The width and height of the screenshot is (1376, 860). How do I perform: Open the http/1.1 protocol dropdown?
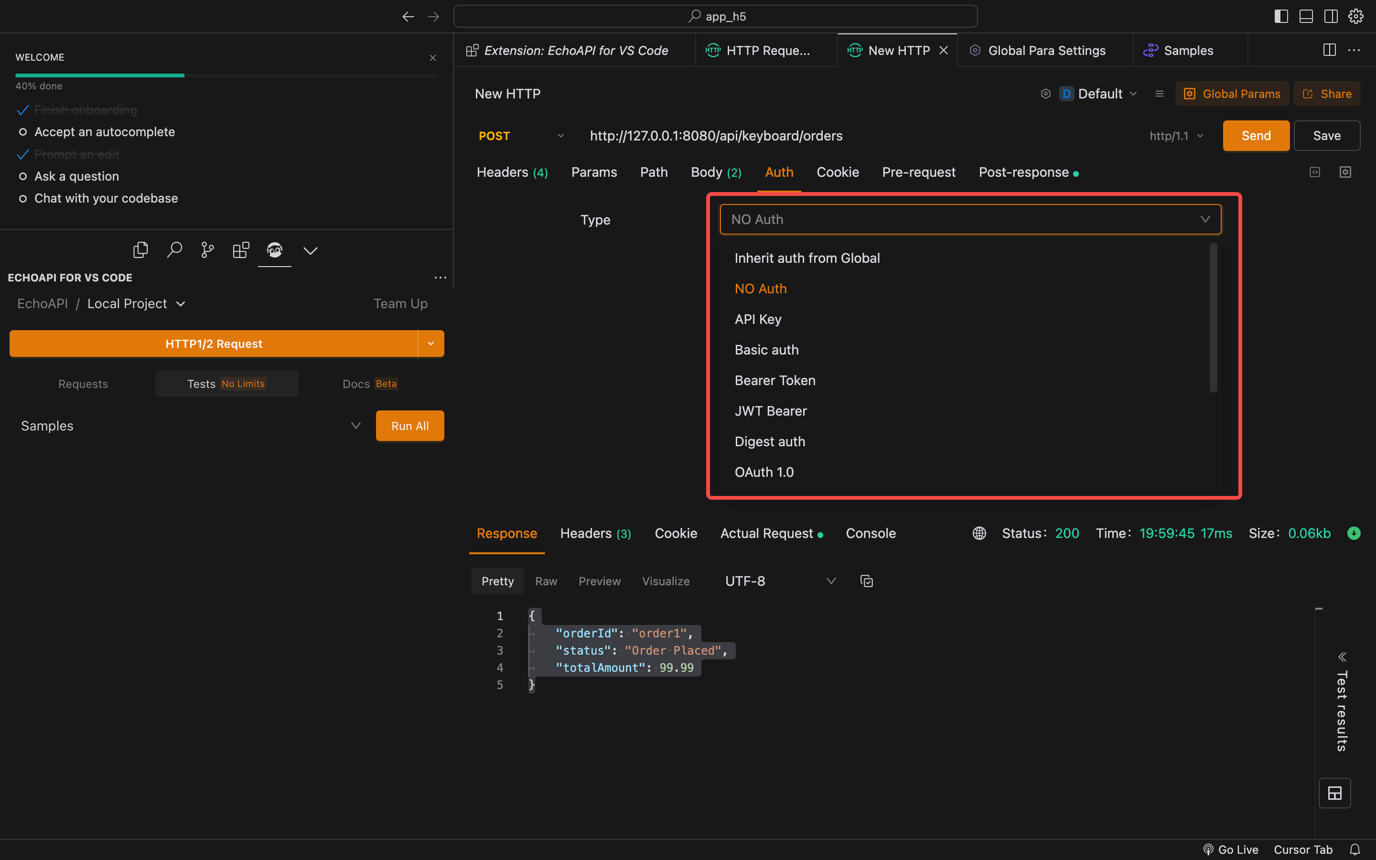coord(1176,136)
